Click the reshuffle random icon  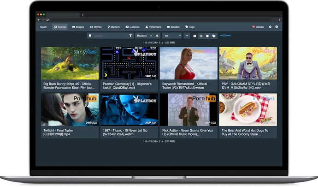coord(157,36)
